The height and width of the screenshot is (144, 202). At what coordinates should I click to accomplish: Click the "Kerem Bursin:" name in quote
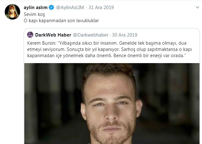42,43
